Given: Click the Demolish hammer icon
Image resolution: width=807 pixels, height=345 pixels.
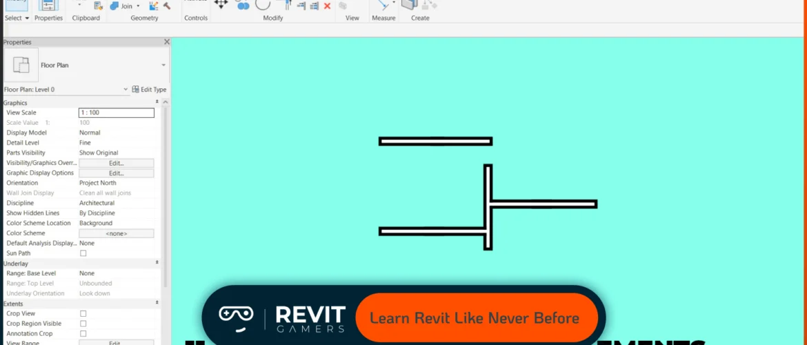Looking at the screenshot, I should pos(167,6).
